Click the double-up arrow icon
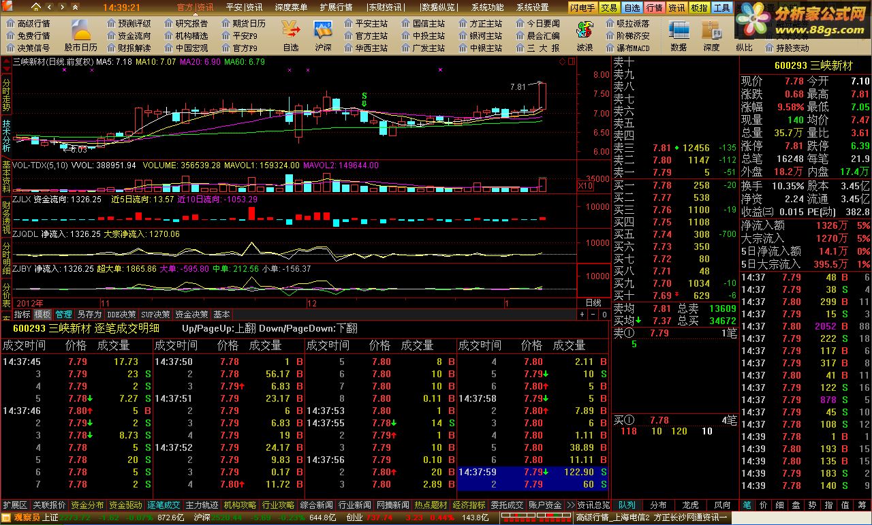 tap(74, 7)
